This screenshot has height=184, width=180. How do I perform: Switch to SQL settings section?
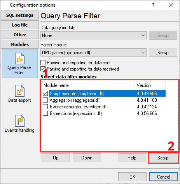click(x=20, y=15)
